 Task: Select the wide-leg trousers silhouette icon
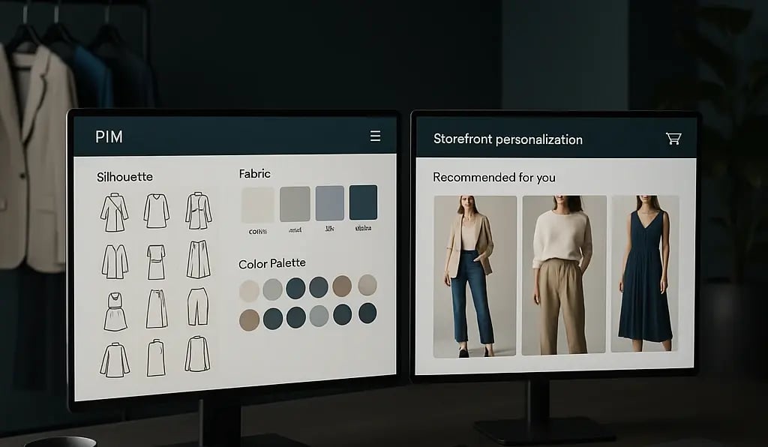pyautogui.click(x=198, y=259)
